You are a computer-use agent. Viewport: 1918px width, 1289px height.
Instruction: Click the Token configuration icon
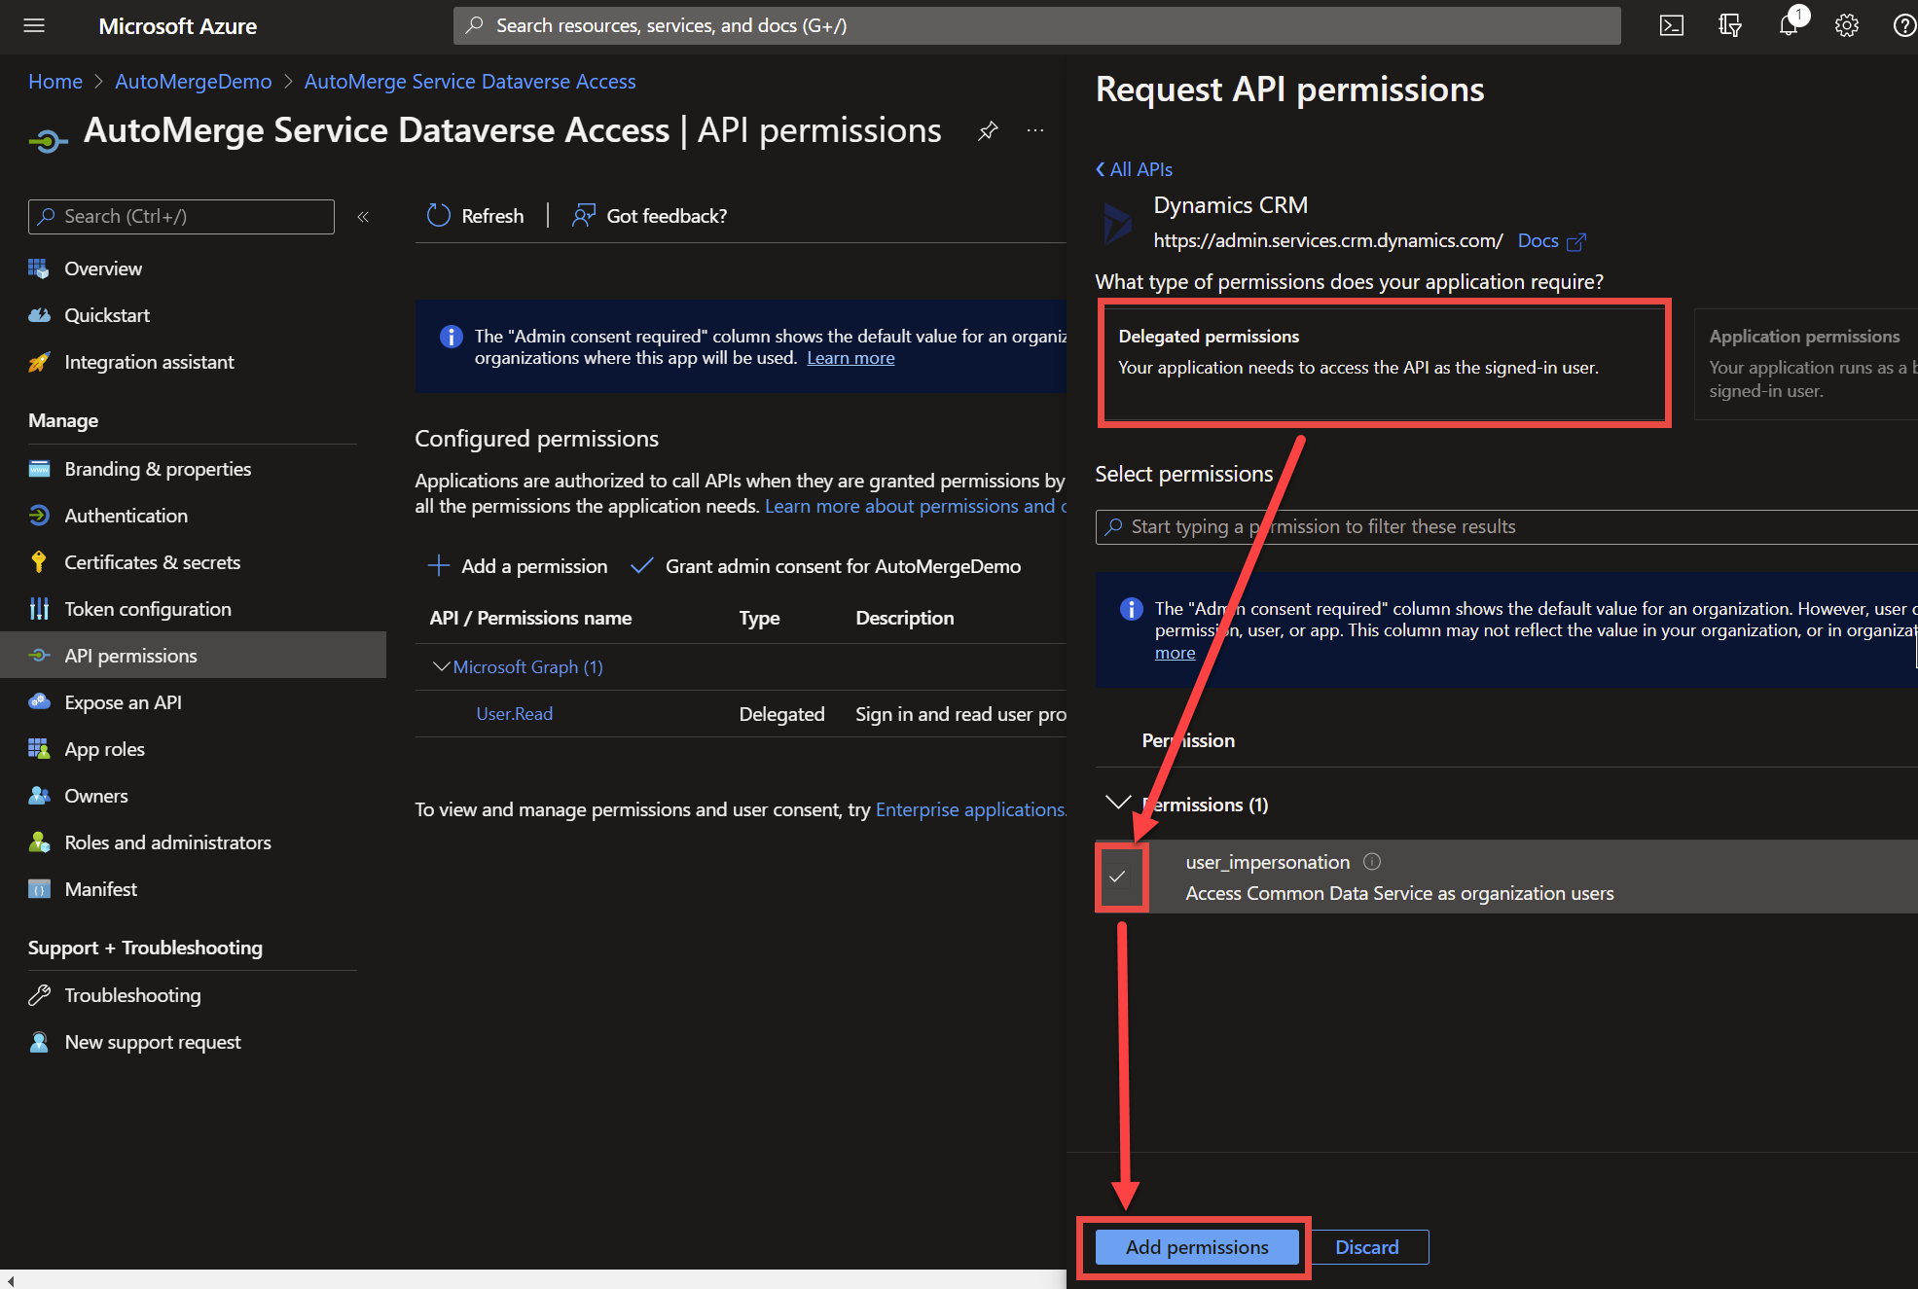point(39,609)
